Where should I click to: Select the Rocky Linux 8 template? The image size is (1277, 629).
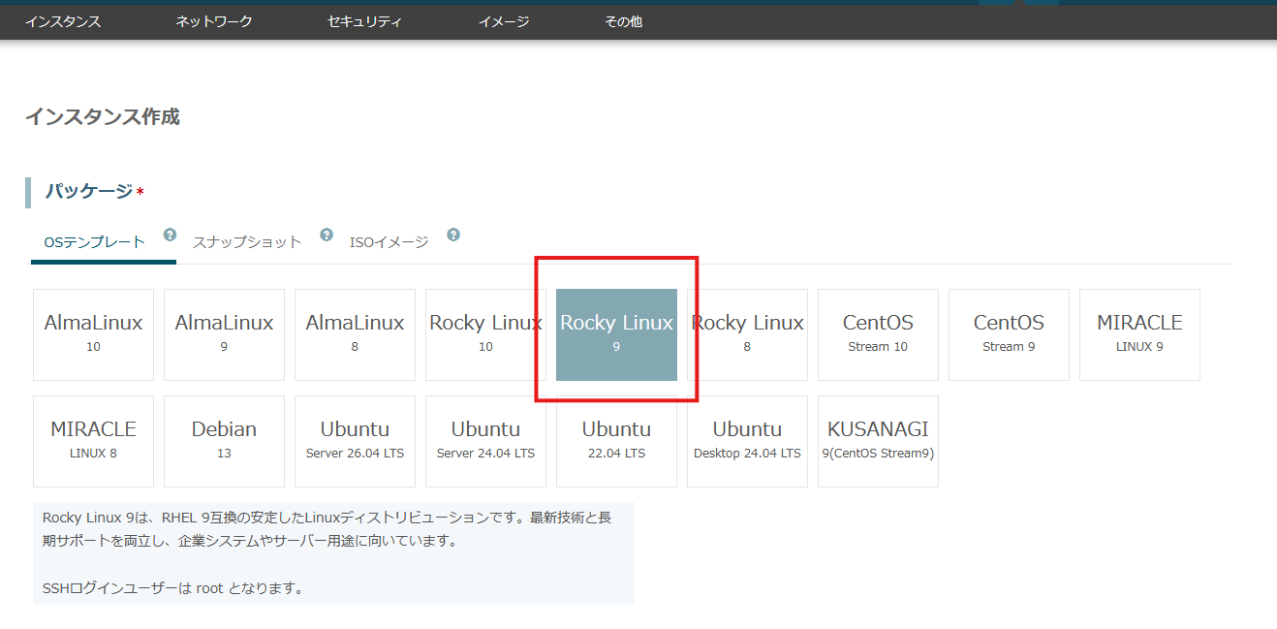click(x=747, y=334)
